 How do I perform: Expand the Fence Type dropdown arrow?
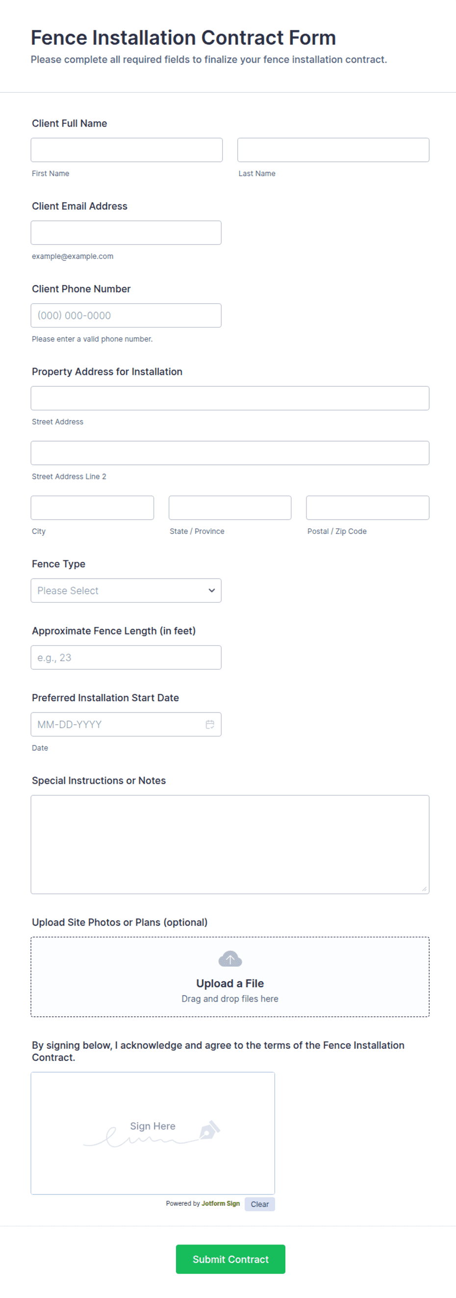(212, 590)
